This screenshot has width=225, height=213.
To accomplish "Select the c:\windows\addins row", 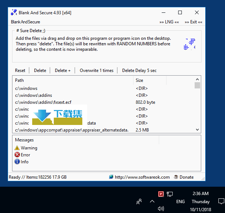I will pos(103,95).
